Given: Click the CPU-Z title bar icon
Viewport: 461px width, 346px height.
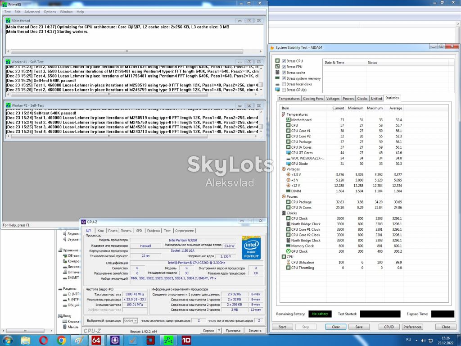Looking at the screenshot, I should click(x=83, y=222).
